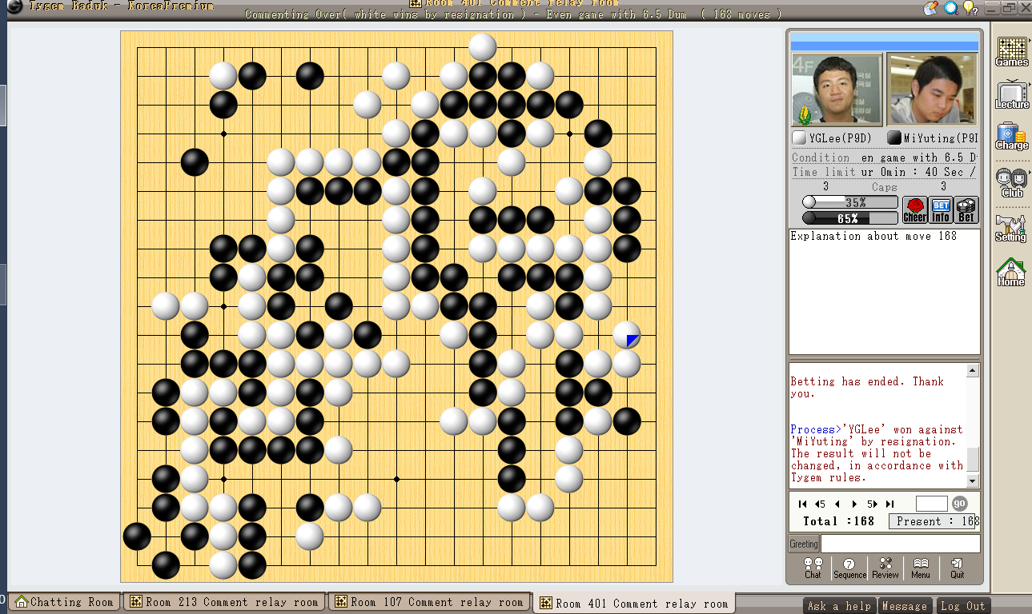Click the Bet chips button
1032x614 pixels.
pyautogui.click(x=966, y=210)
